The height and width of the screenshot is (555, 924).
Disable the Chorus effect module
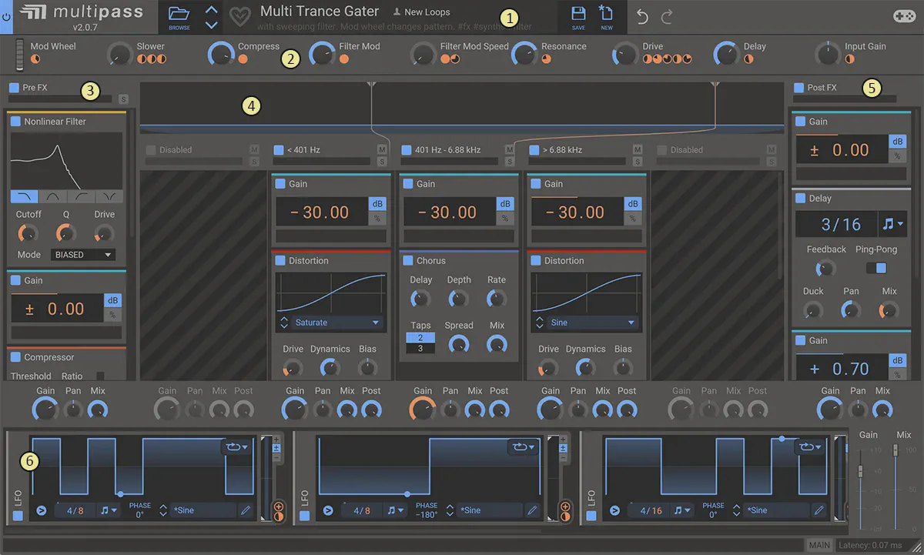(408, 261)
